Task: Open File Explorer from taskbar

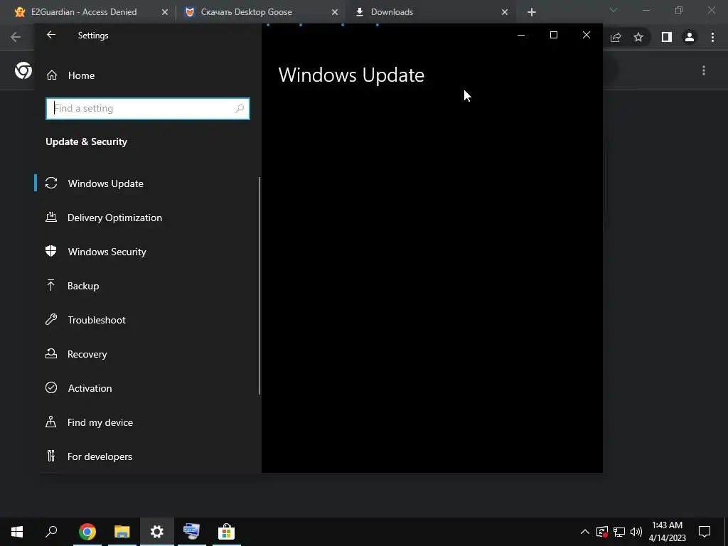Action: click(122, 532)
